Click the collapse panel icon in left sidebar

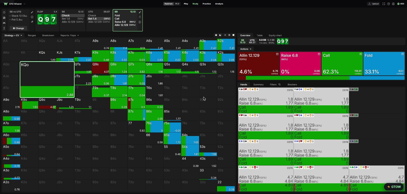[4, 28]
